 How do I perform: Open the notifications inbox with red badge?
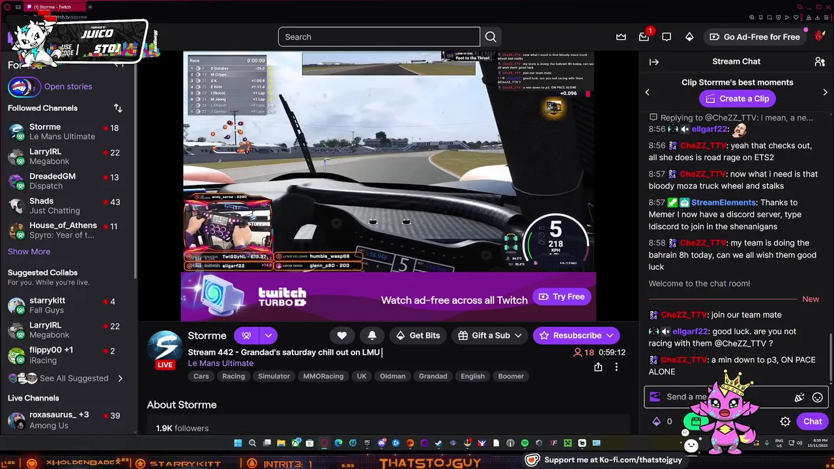pos(644,37)
